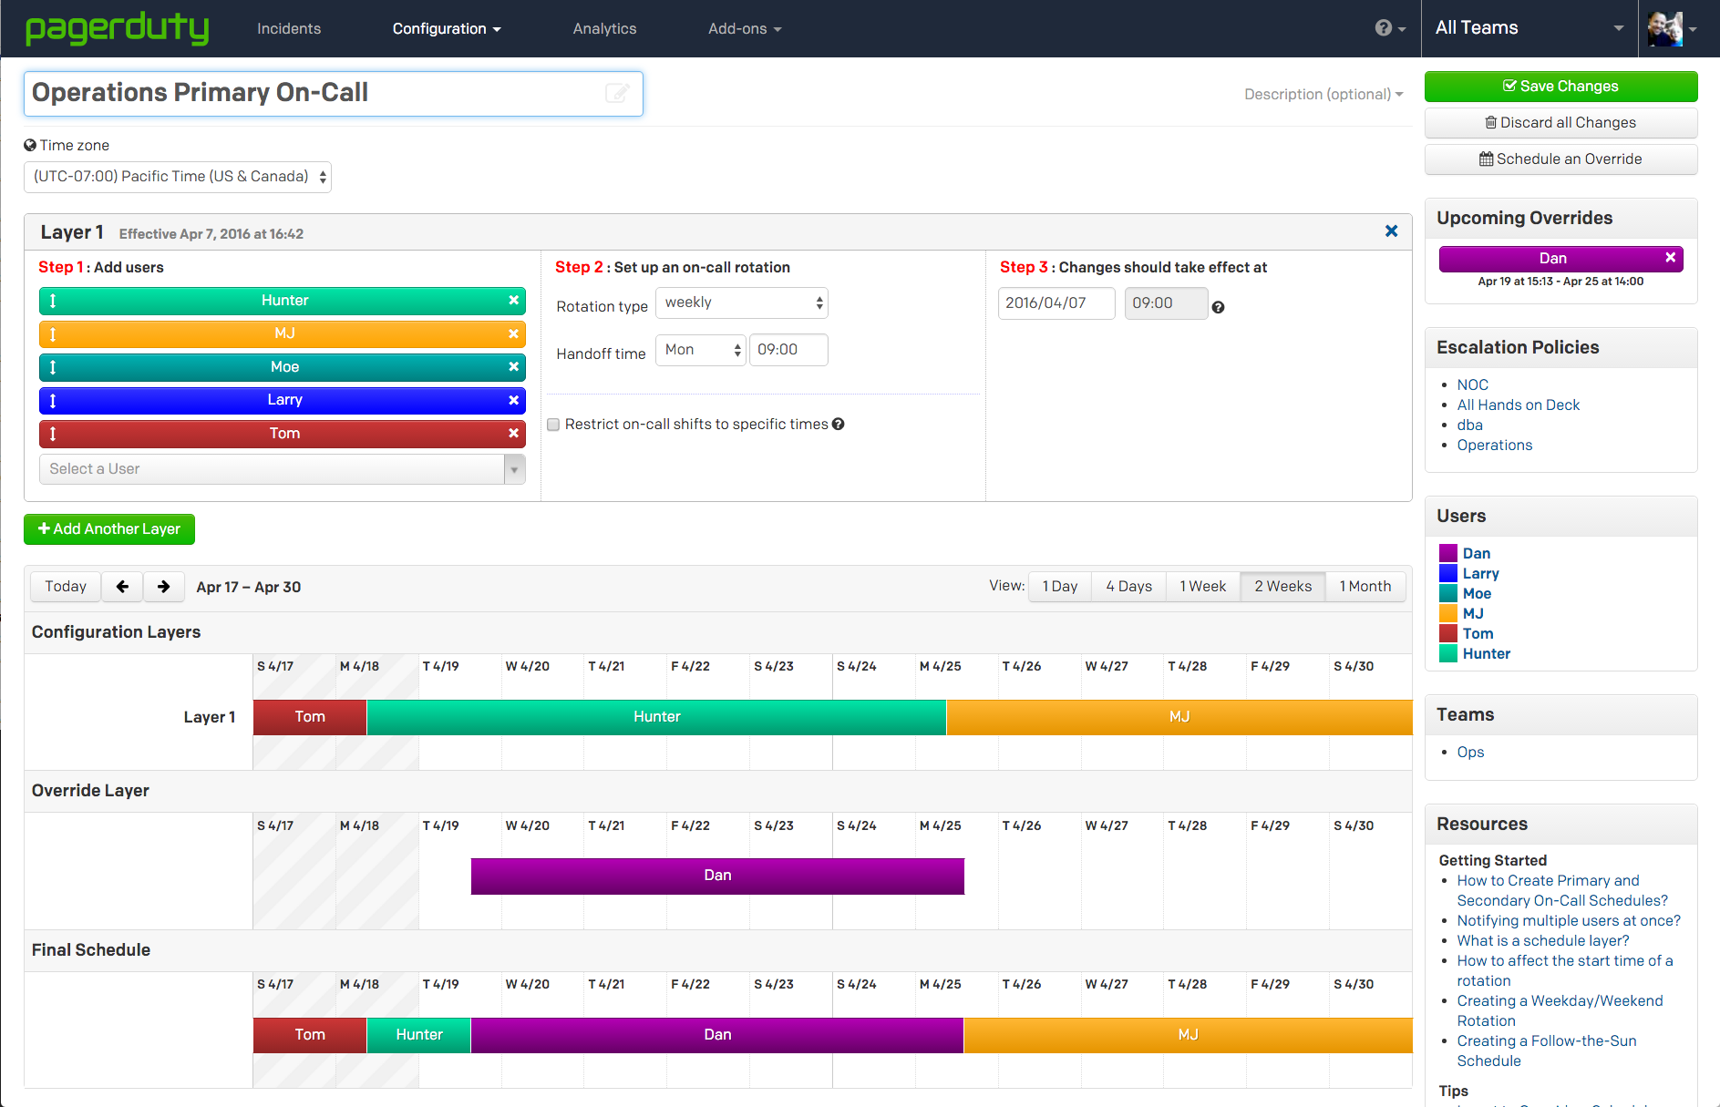Delete Layer 1 with the blue X
This screenshot has height=1107, width=1720.
pos(1391,231)
